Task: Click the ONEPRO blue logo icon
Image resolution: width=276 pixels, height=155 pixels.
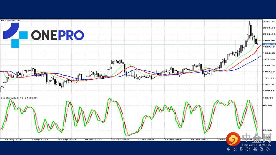Action: (x=15, y=35)
